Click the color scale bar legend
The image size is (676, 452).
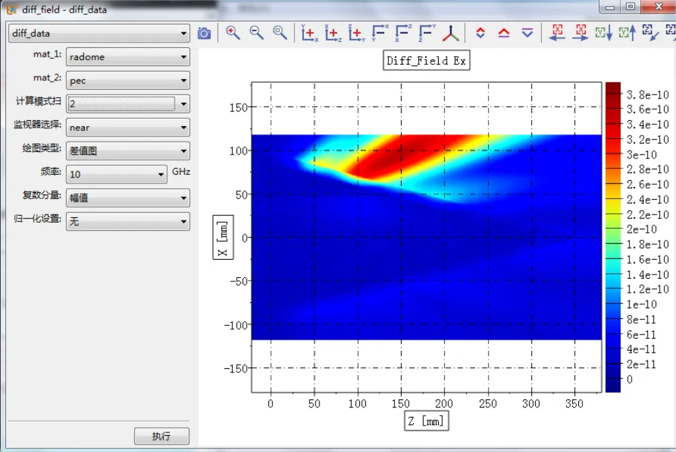coord(613,236)
